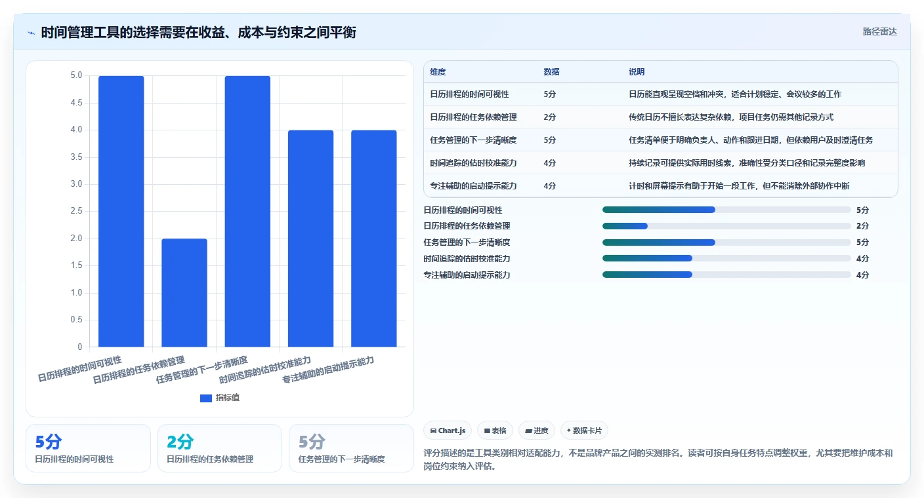Click the 指标值 legend label
Screen dimensions: 924x498
(228, 398)
